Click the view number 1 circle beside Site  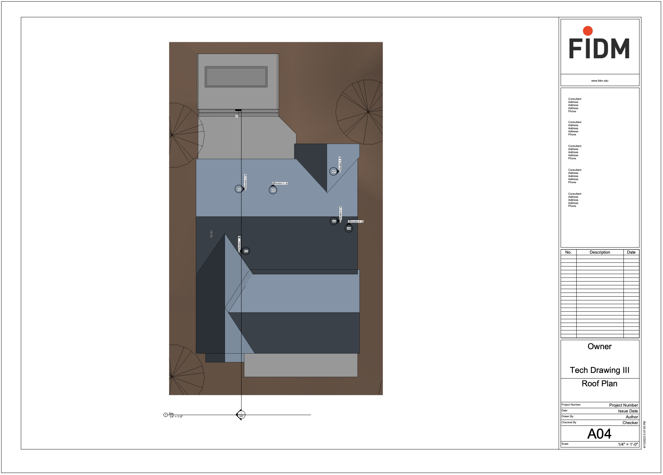click(166, 415)
